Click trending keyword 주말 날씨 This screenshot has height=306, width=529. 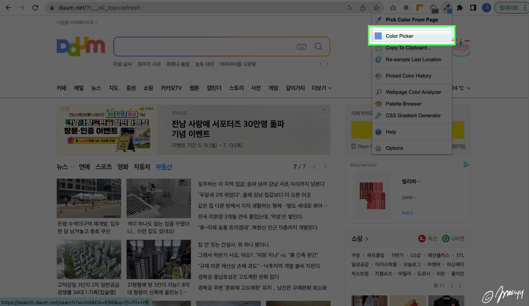pyautogui.click(x=122, y=64)
